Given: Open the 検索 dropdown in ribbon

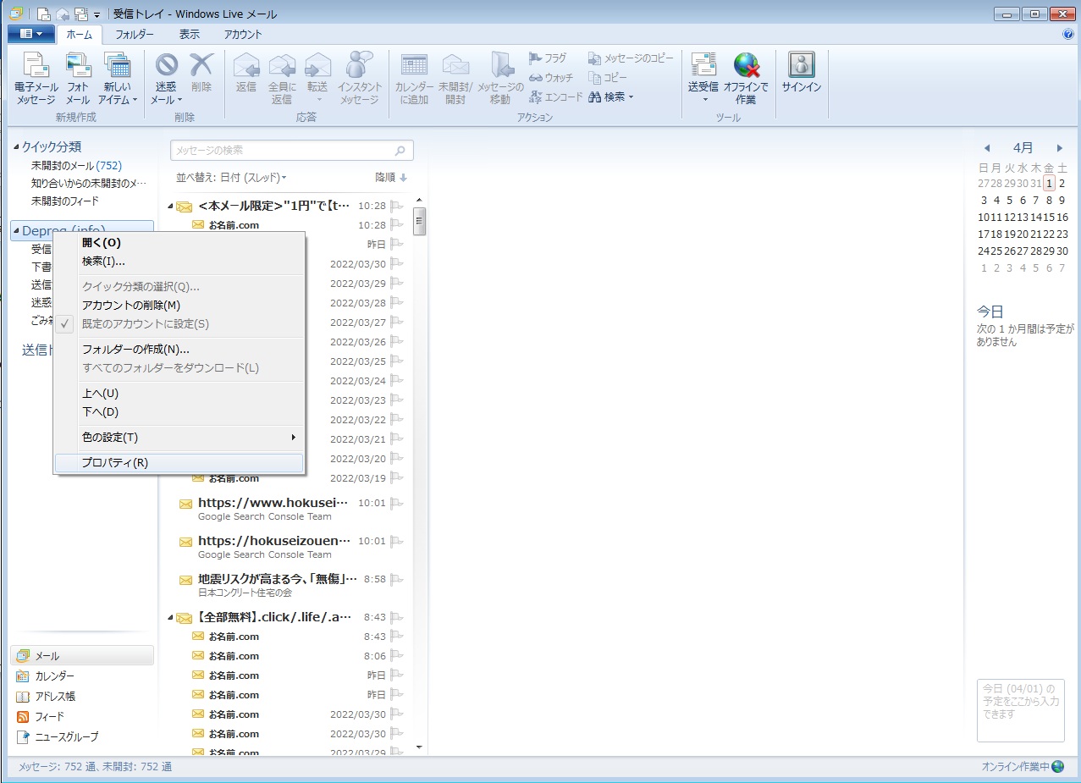Looking at the screenshot, I should (611, 97).
